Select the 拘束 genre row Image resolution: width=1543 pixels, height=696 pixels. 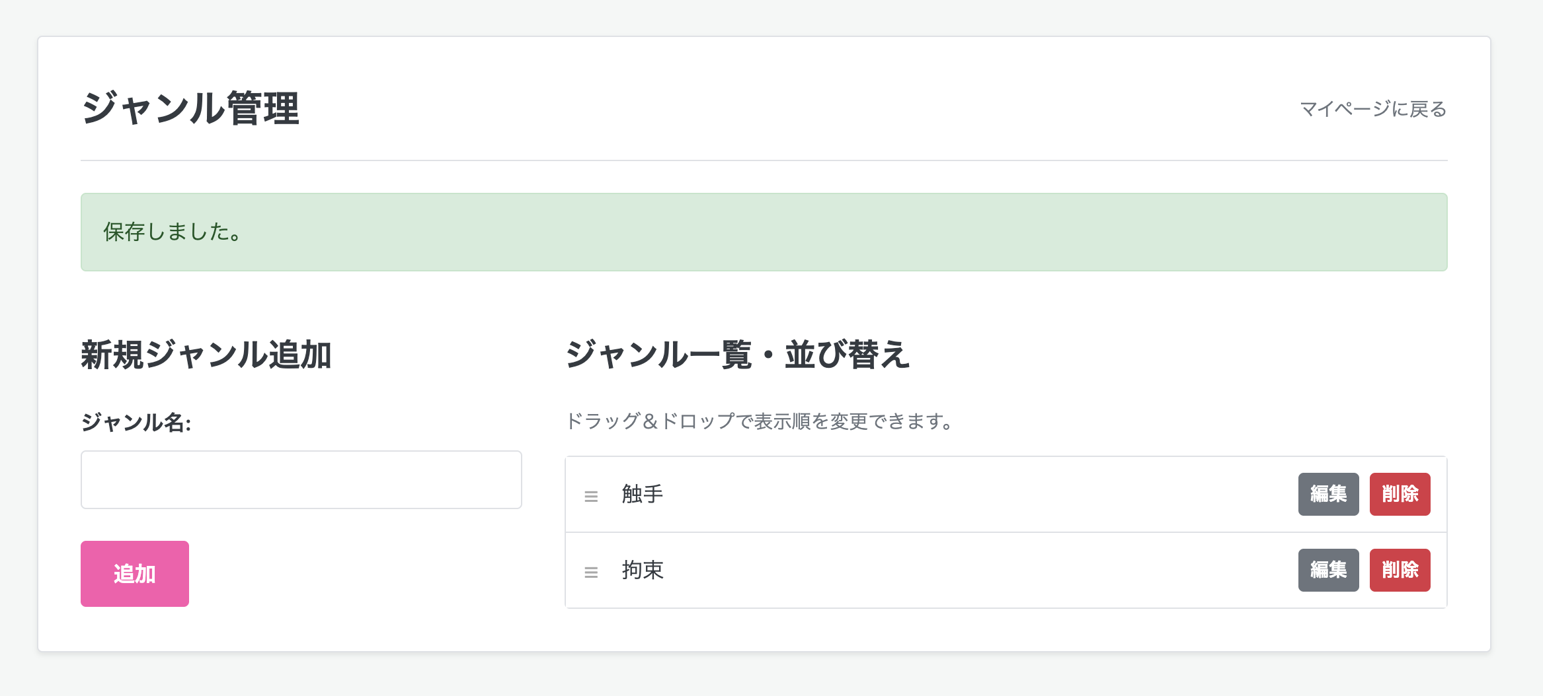coord(926,570)
